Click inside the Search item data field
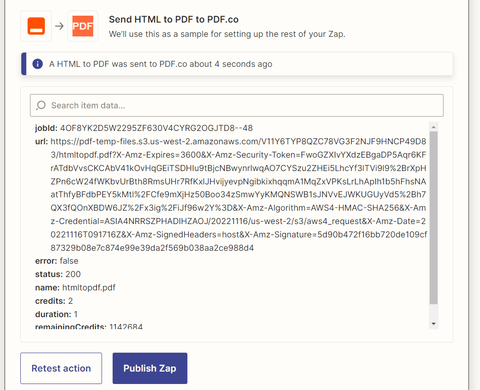This screenshot has width=480, height=390. tap(185, 105)
